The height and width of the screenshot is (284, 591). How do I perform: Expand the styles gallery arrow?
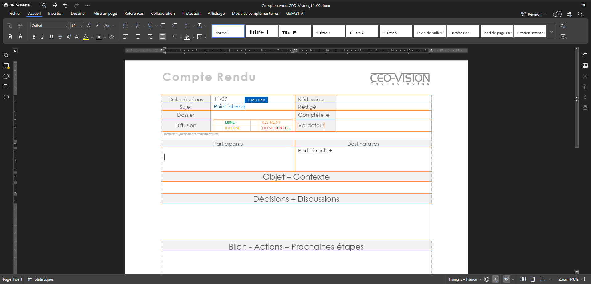(552, 31)
